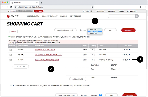Choose Save To List option
Viewport: 148px width, 97px height.
coord(95,31)
